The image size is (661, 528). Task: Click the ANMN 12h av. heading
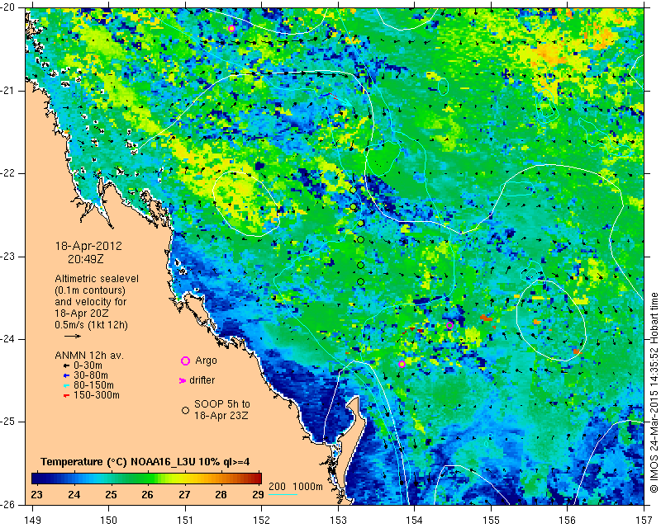[x=89, y=356]
